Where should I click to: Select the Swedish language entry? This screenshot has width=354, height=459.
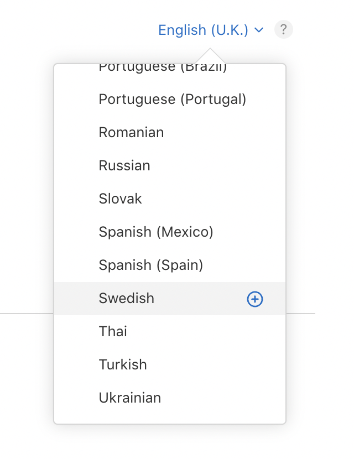(127, 299)
